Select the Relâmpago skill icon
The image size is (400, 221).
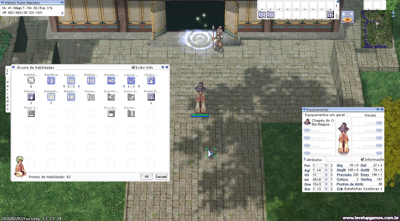tap(91, 81)
